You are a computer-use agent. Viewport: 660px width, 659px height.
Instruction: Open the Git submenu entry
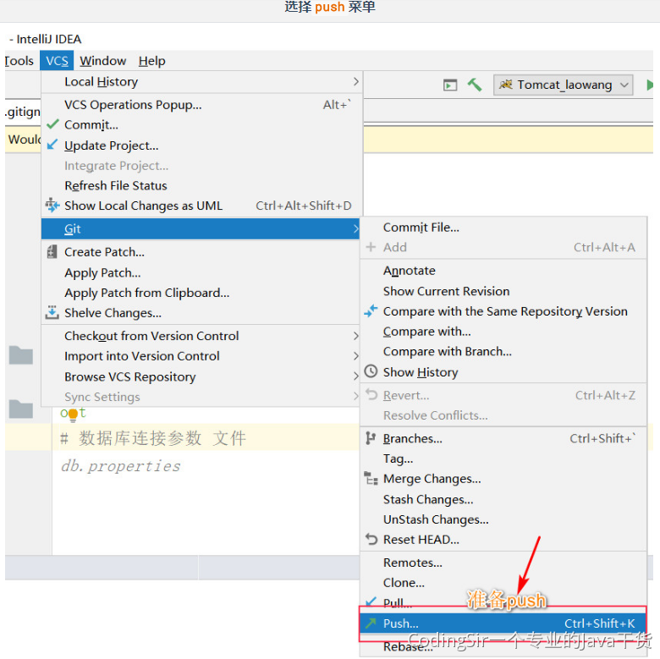point(201,228)
